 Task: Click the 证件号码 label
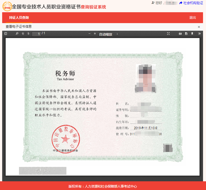[x=122, y=110]
